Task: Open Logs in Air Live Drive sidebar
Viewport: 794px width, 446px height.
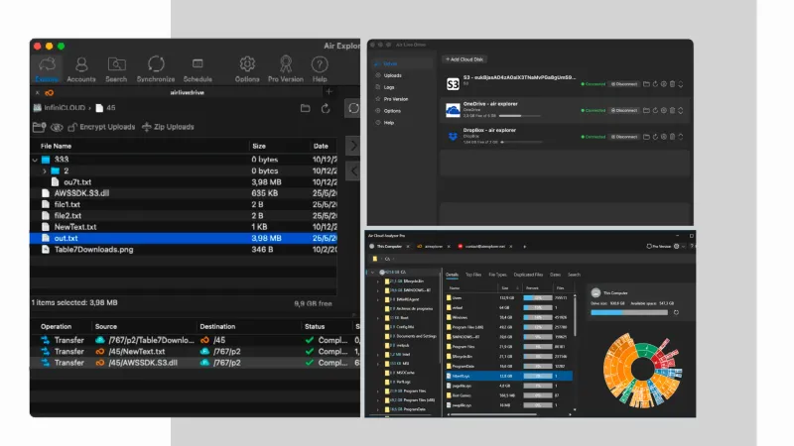Action: (388, 87)
